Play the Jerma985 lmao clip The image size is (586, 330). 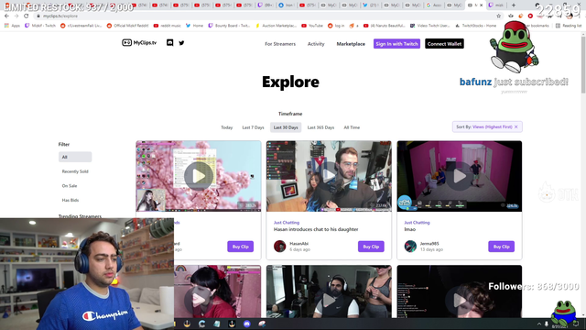pos(460,176)
